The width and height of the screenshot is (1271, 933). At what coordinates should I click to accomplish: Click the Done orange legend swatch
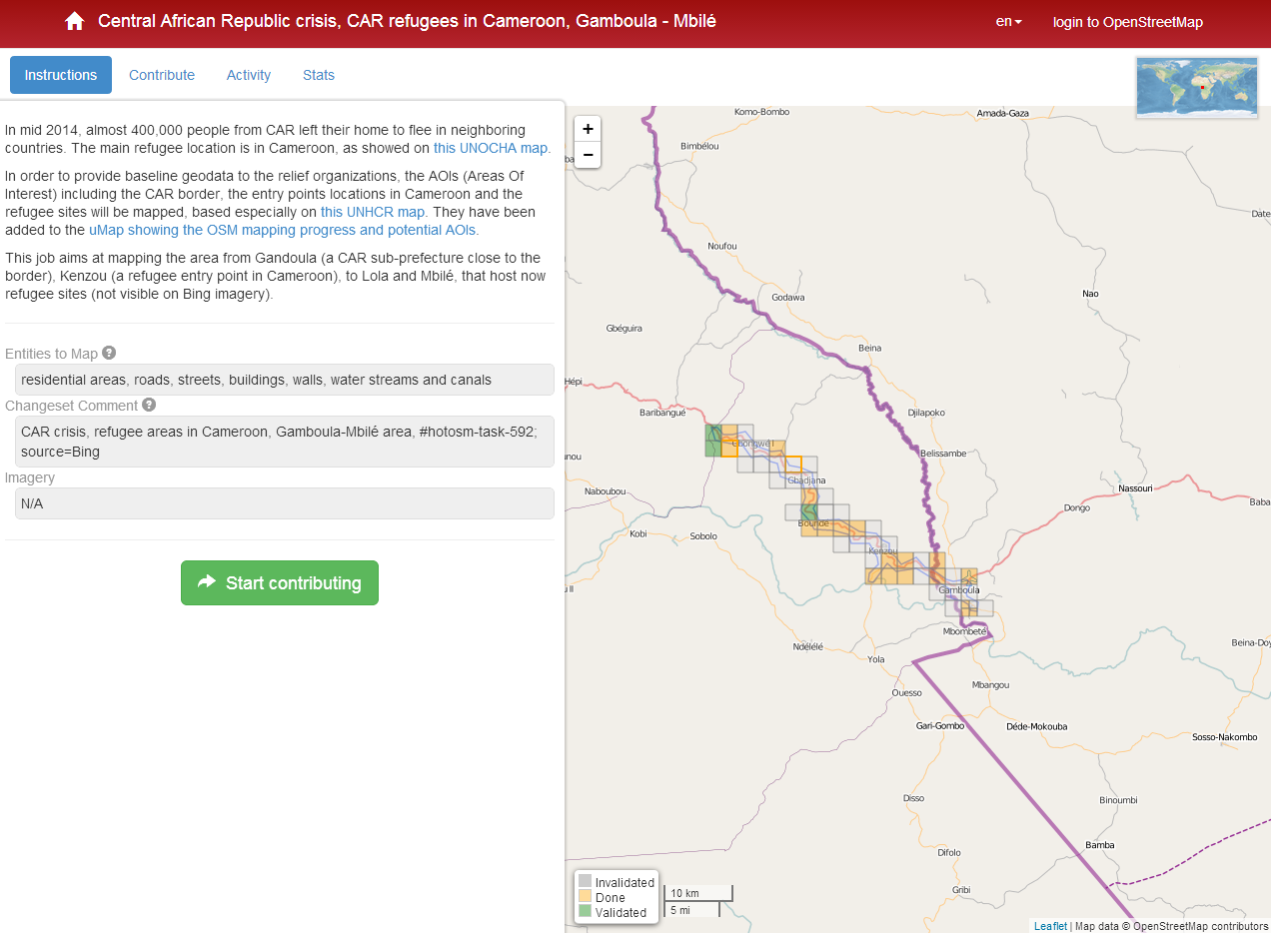coord(585,896)
